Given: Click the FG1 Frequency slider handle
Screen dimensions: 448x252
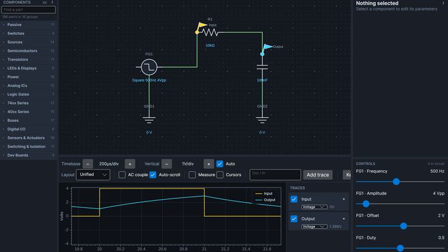Looking at the screenshot, I should point(396,182).
